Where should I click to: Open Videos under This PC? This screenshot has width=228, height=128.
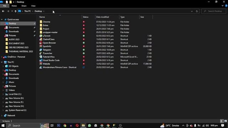point(12,90)
